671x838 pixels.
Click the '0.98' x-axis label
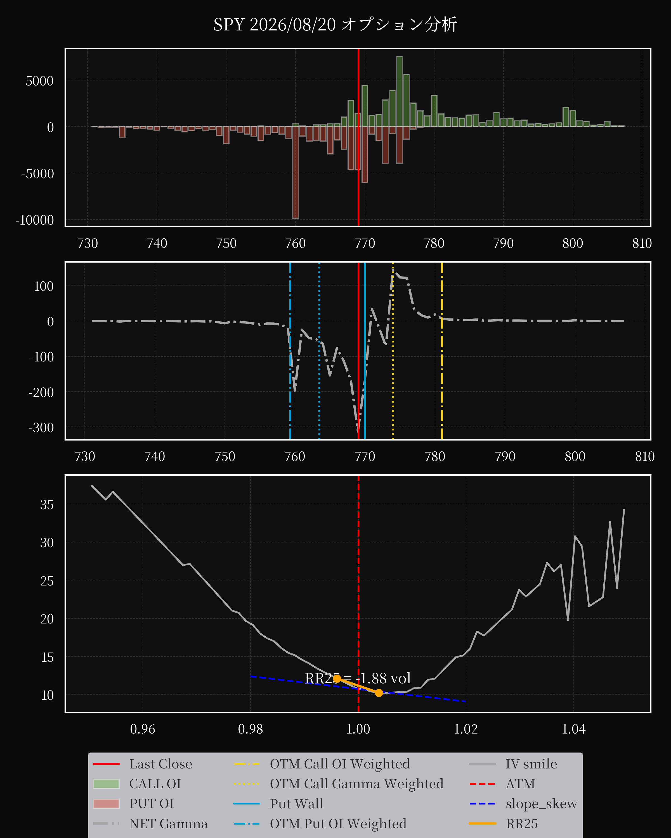click(x=250, y=729)
